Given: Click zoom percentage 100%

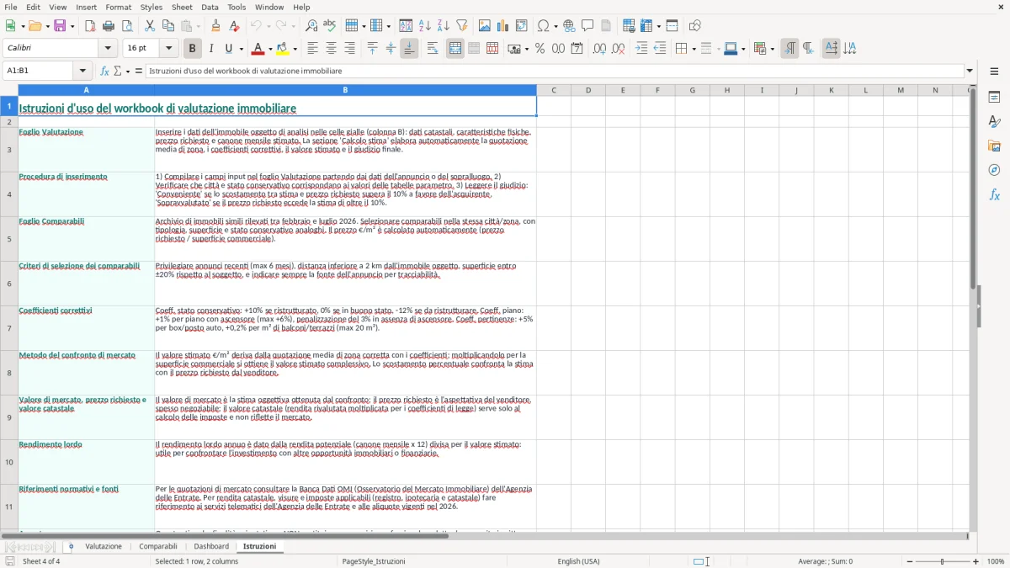Looking at the screenshot, I should tap(996, 561).
